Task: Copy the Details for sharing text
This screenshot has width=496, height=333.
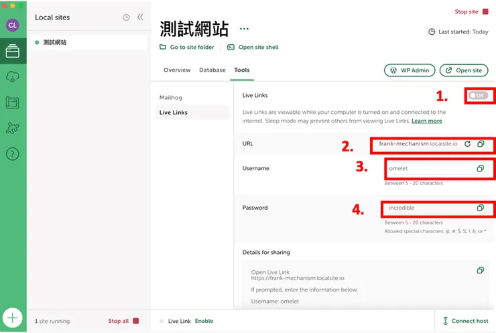Action: click(480, 271)
